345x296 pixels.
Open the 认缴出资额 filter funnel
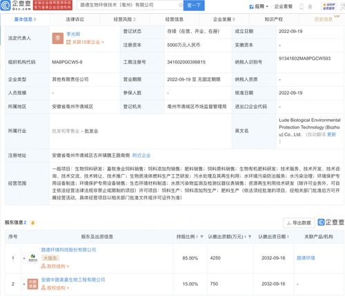click(x=250, y=237)
